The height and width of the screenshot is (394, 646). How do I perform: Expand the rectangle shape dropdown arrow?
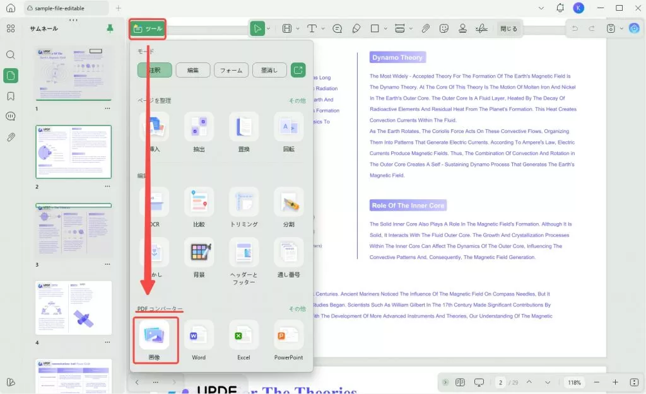click(385, 28)
